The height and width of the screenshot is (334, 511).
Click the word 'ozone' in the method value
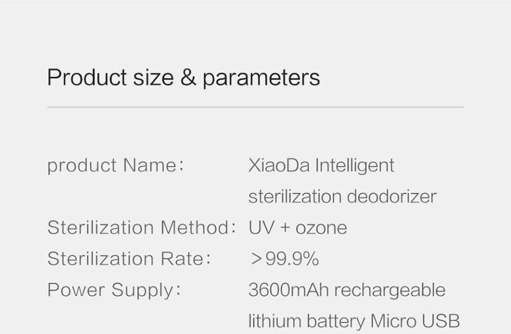tap(322, 228)
